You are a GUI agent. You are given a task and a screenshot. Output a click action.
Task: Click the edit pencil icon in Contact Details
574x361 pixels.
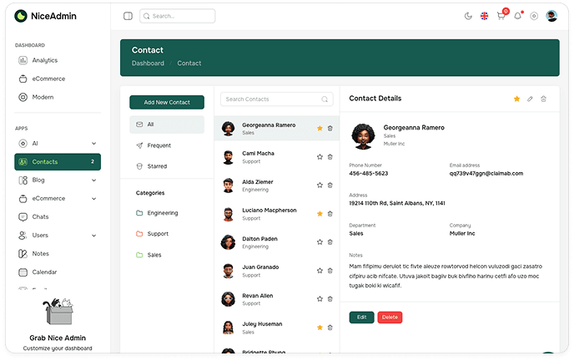(530, 99)
